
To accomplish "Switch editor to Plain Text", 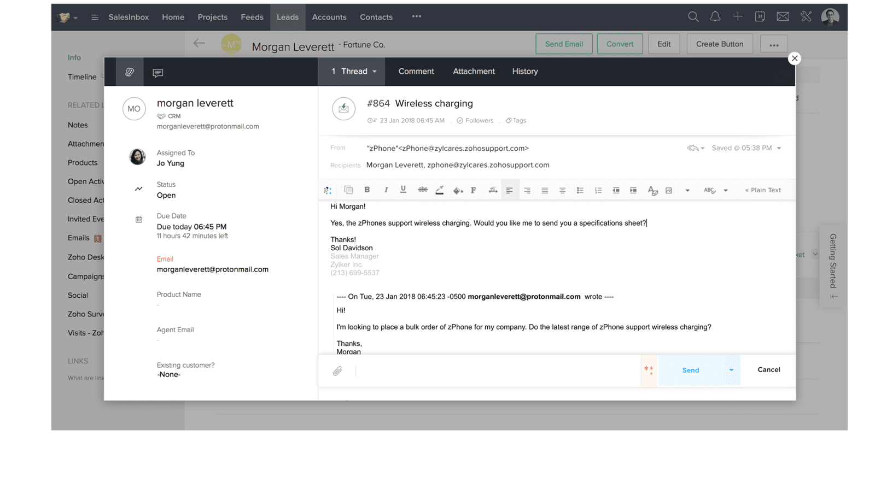I will [763, 190].
